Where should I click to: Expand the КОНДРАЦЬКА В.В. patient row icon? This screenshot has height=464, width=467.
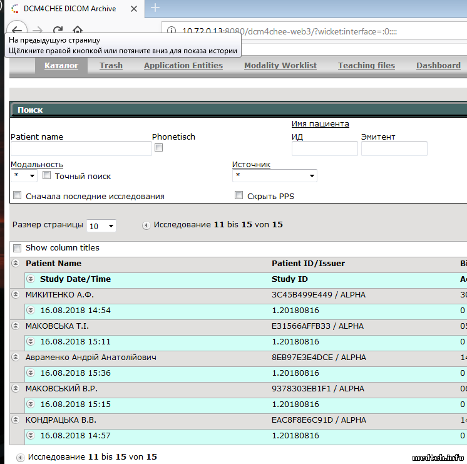click(16, 420)
